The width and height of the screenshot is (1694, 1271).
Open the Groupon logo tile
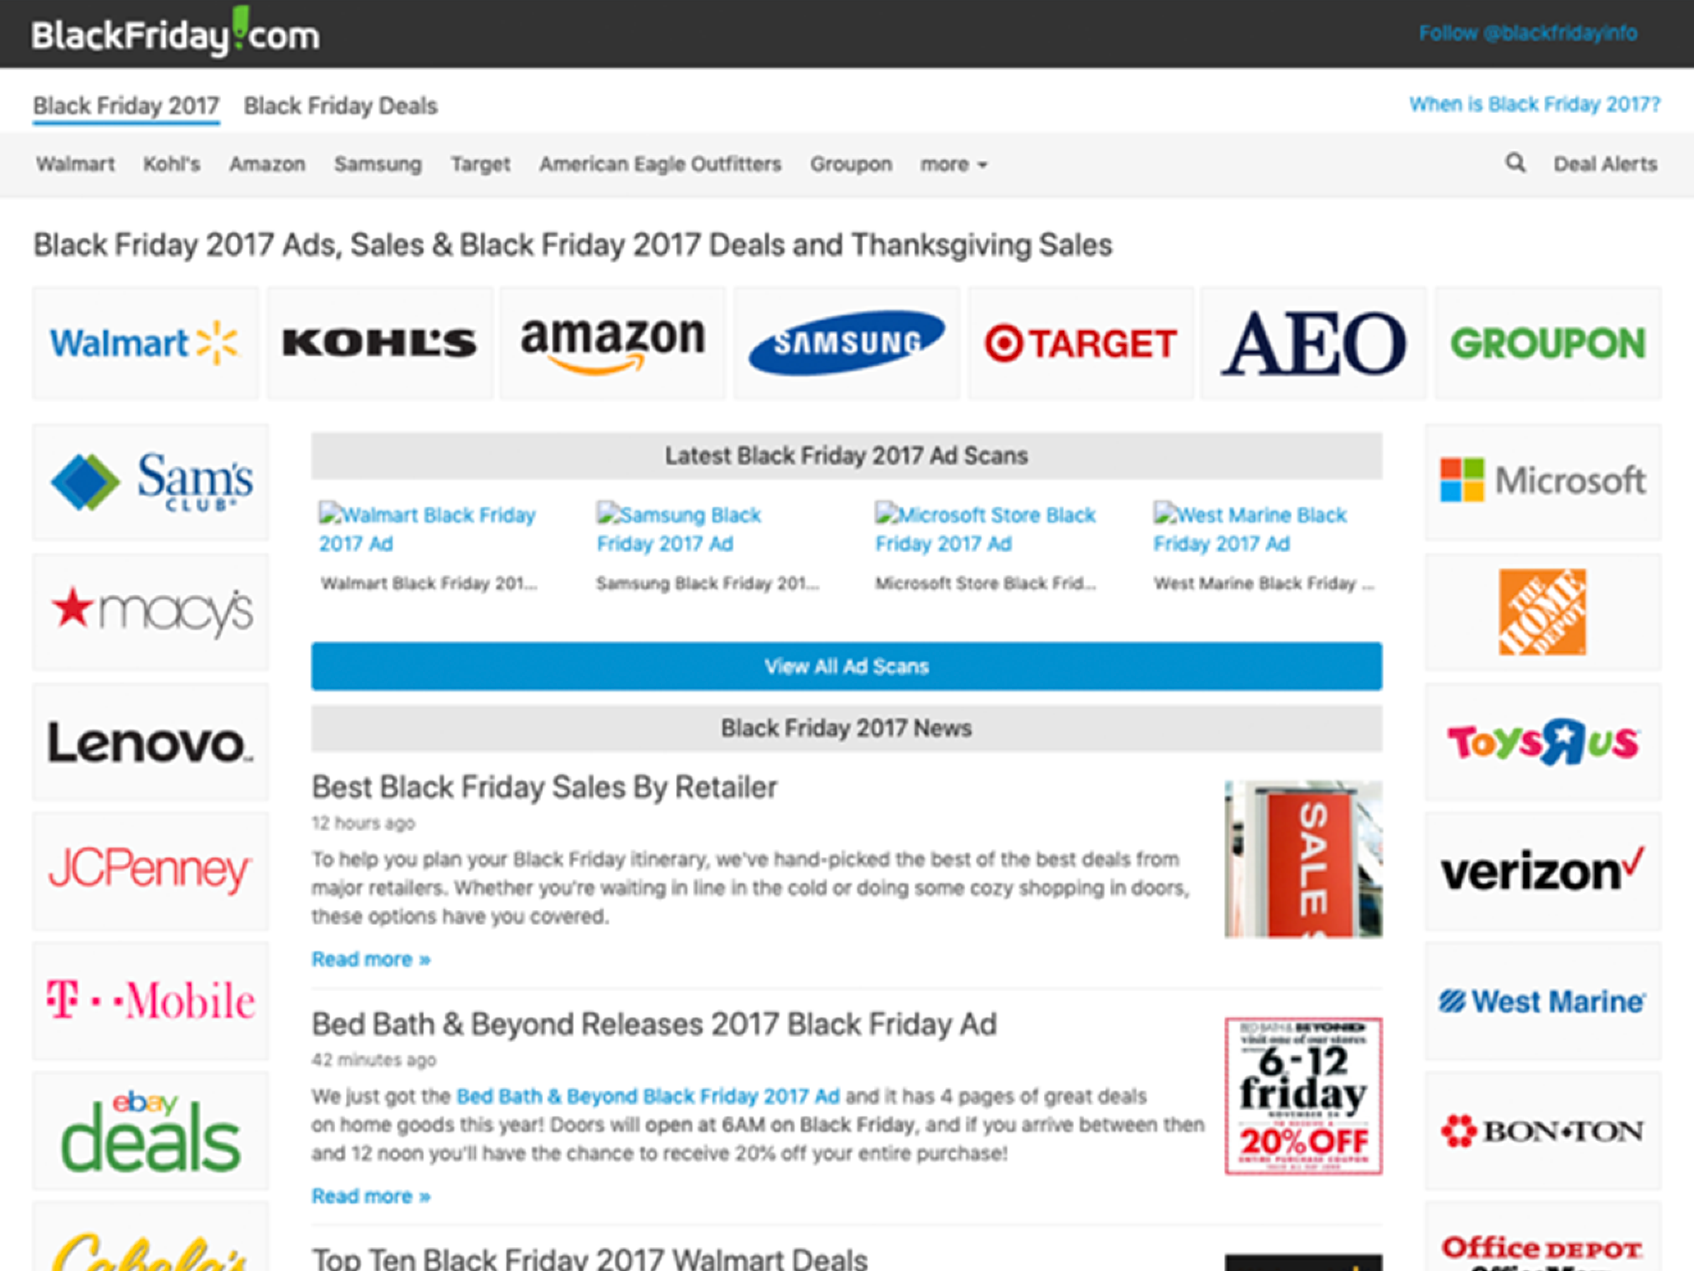point(1548,343)
